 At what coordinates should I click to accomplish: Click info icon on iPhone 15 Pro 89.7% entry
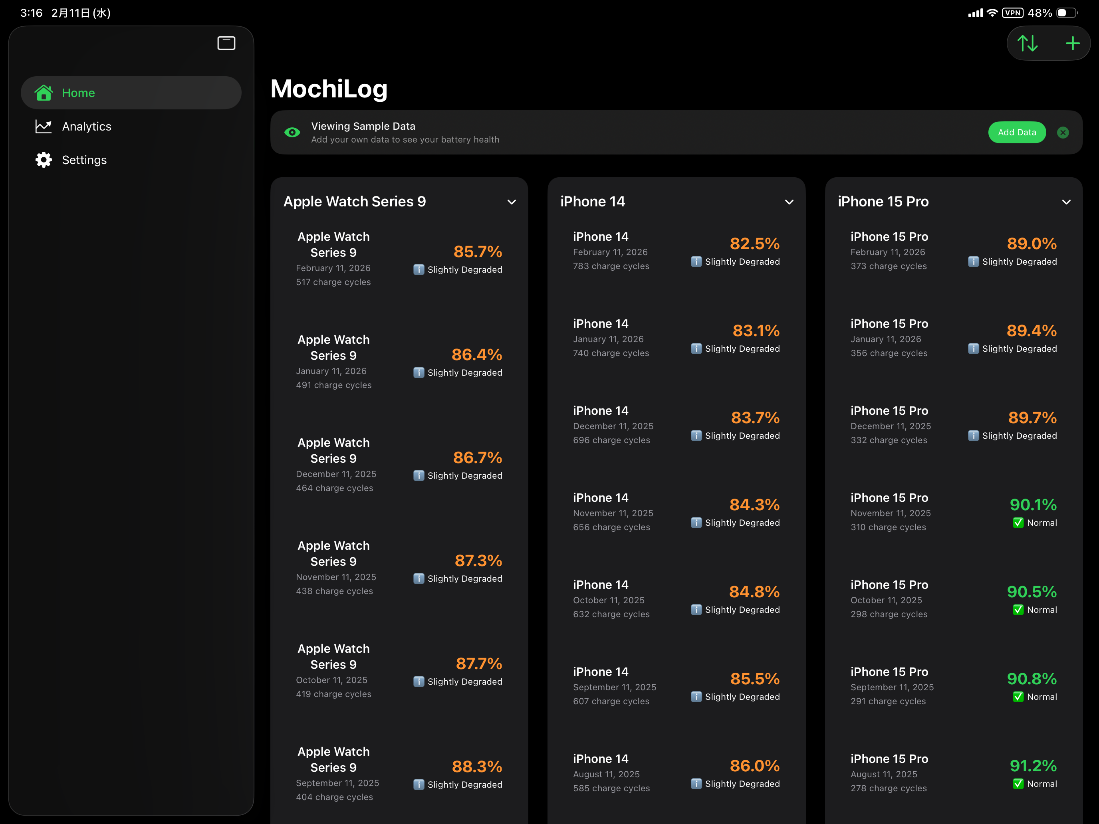tap(974, 436)
